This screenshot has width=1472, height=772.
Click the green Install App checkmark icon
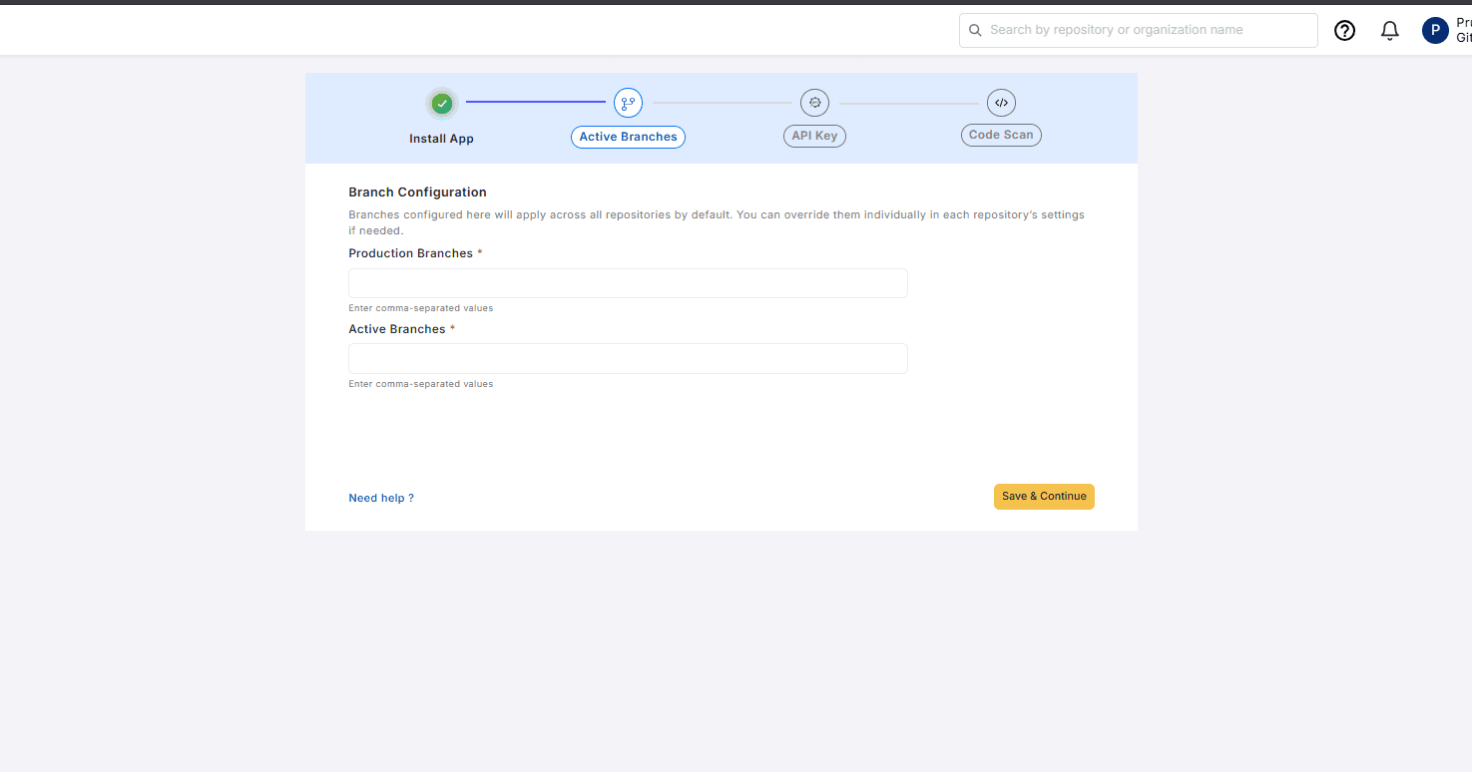click(442, 104)
